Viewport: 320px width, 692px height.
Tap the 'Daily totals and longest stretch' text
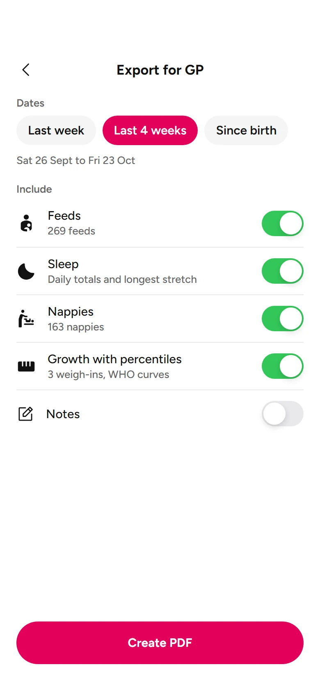122,279
